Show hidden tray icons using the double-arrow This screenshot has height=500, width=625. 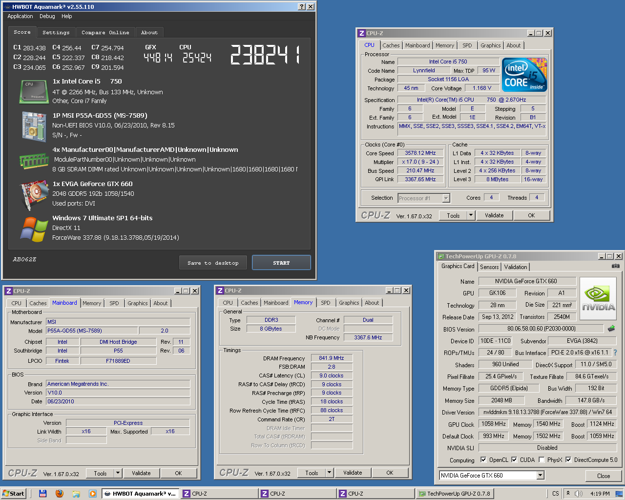coord(568,493)
